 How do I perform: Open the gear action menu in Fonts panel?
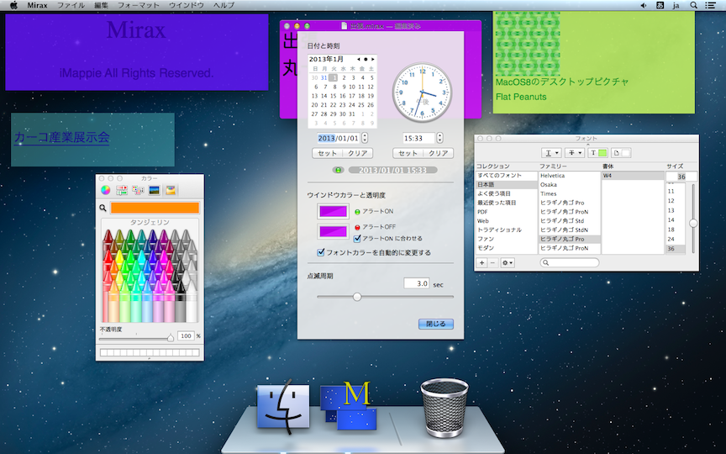pos(507,262)
